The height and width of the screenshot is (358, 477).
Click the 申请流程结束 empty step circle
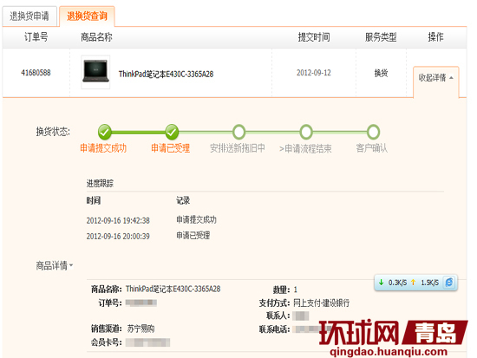click(x=306, y=132)
